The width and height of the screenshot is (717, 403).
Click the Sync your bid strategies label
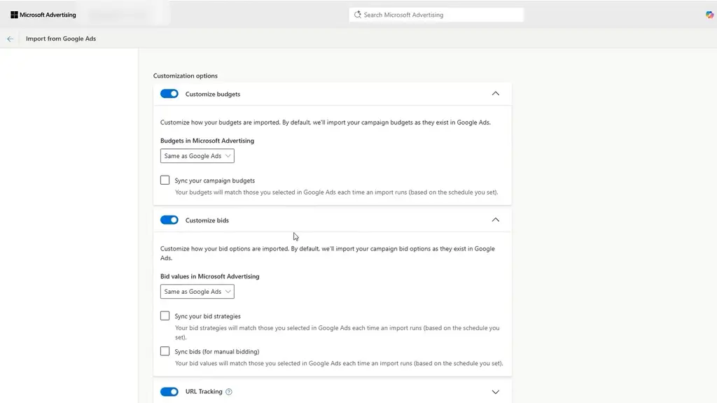207,316
